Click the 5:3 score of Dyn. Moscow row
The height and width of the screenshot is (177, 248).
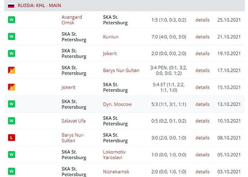coord(154,104)
